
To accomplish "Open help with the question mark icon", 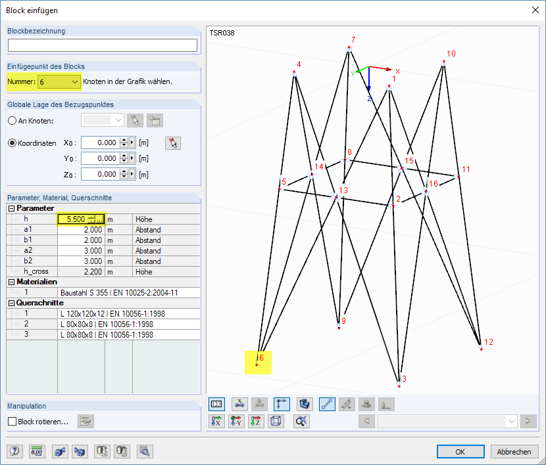I will [14, 451].
